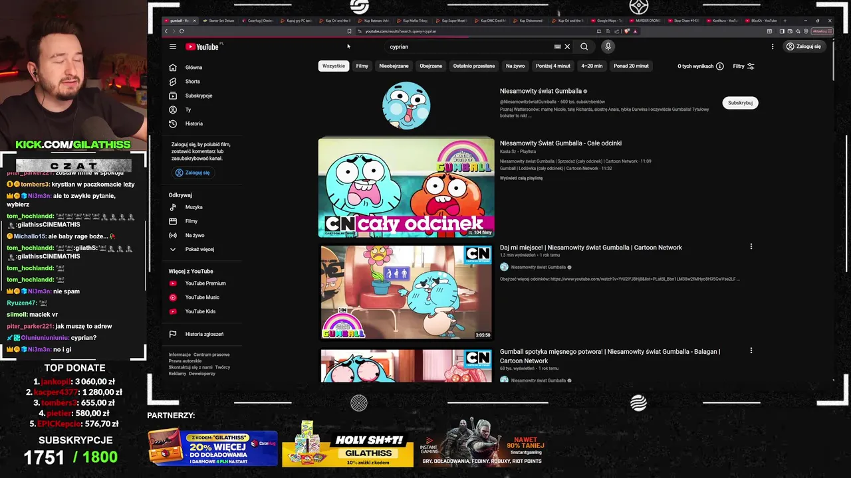Select the Nieobejrzane filter chip
The width and height of the screenshot is (851, 478).
click(x=394, y=66)
